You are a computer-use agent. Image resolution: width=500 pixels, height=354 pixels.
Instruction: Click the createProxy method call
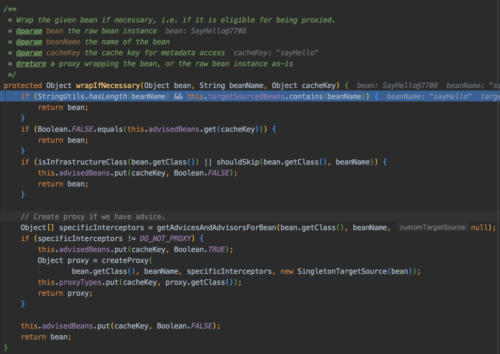(x=125, y=260)
